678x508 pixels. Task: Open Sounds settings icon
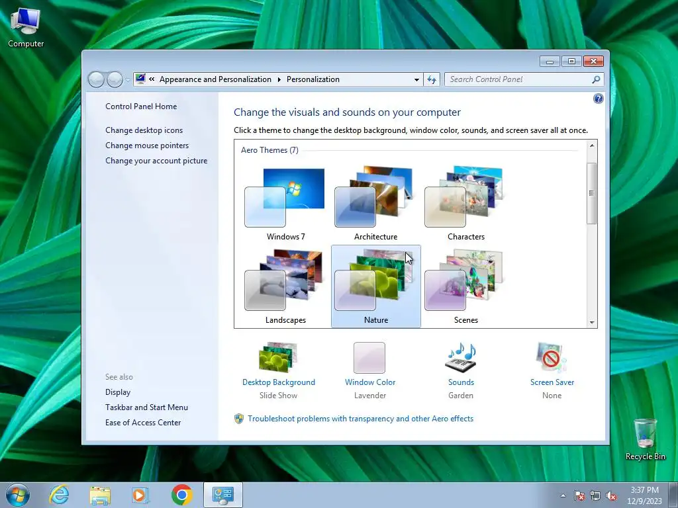[x=461, y=357]
